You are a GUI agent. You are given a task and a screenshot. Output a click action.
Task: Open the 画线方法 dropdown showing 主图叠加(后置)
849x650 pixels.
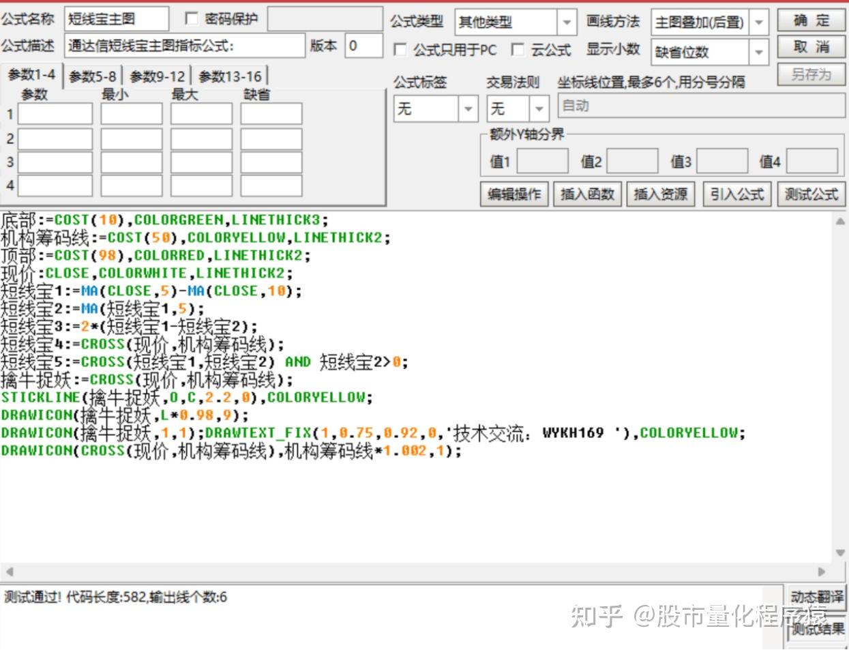(x=759, y=23)
